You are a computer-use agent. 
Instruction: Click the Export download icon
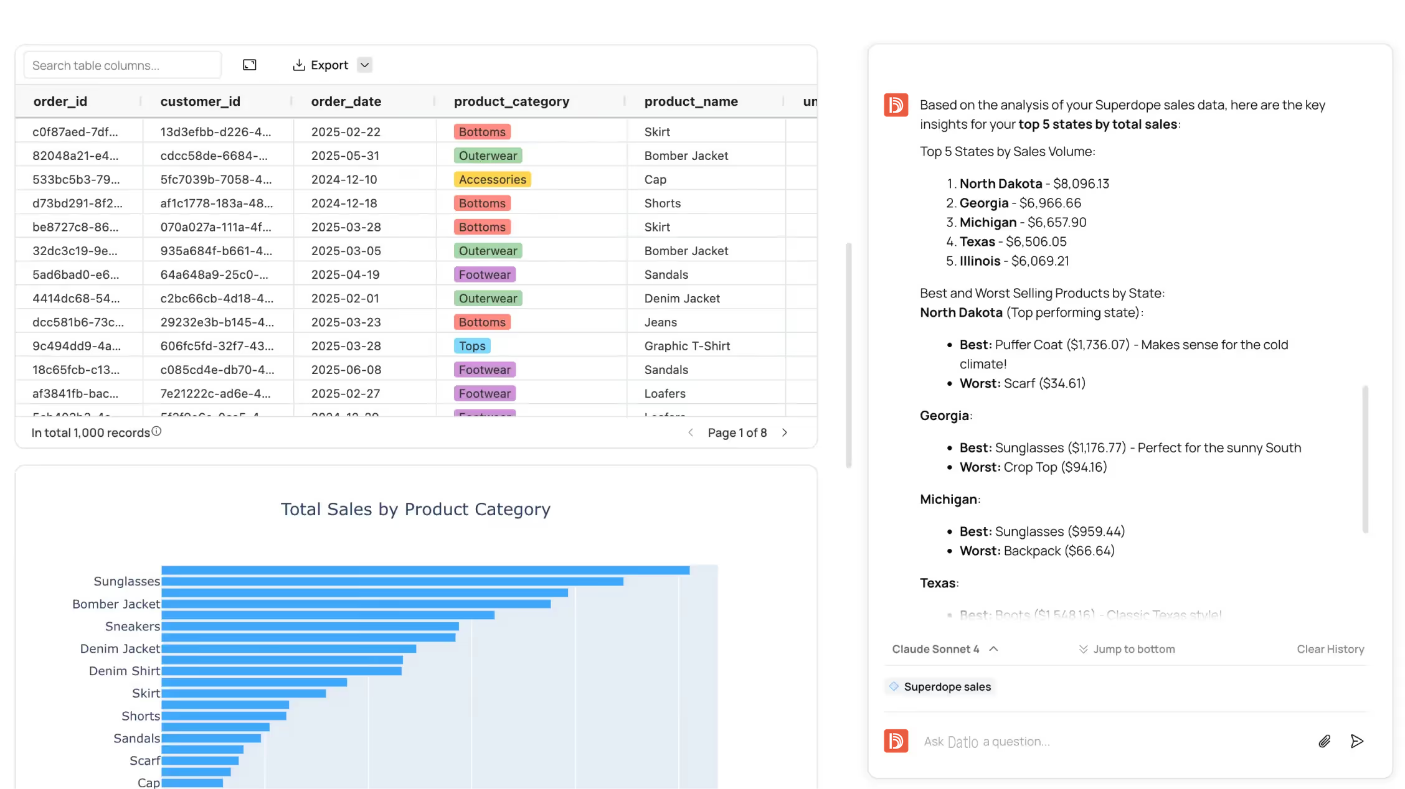pos(299,65)
